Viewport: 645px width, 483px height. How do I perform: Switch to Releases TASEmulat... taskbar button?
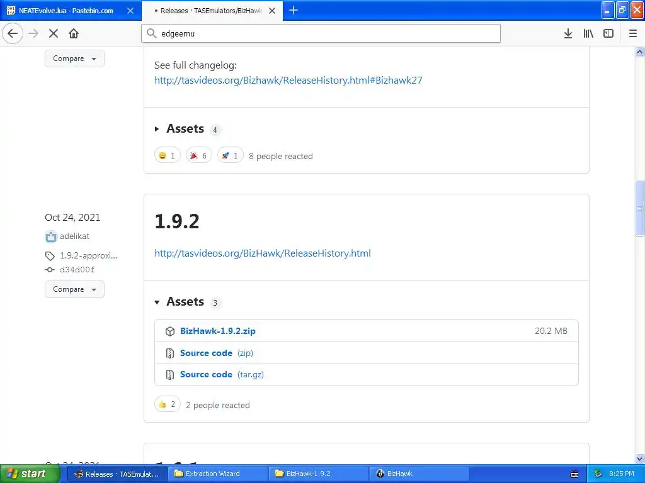point(117,474)
